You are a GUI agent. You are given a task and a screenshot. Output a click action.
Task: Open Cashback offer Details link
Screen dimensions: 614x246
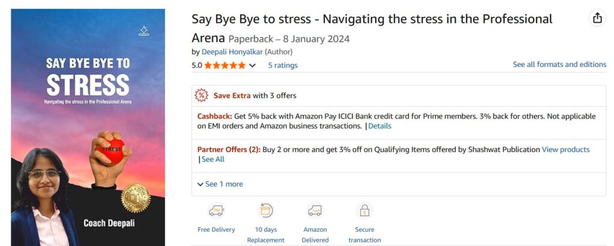point(379,126)
